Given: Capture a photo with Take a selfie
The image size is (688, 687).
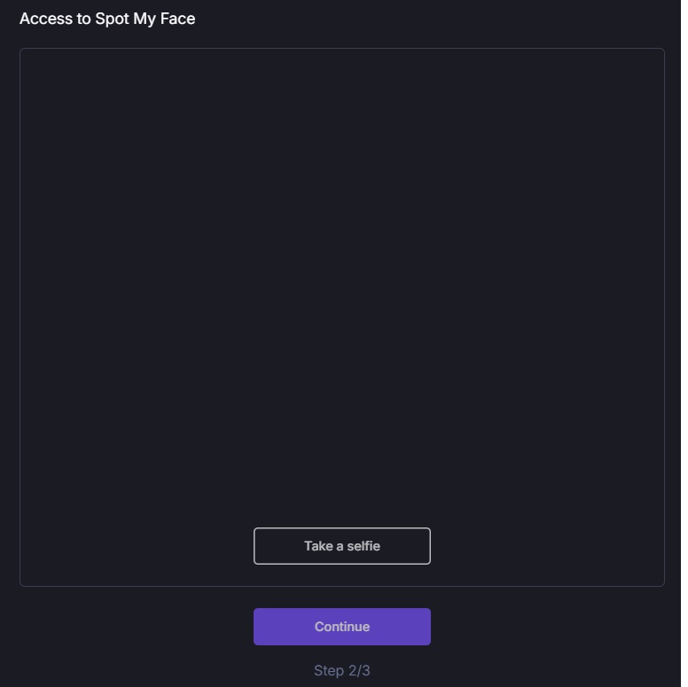Looking at the screenshot, I should pos(341,546).
